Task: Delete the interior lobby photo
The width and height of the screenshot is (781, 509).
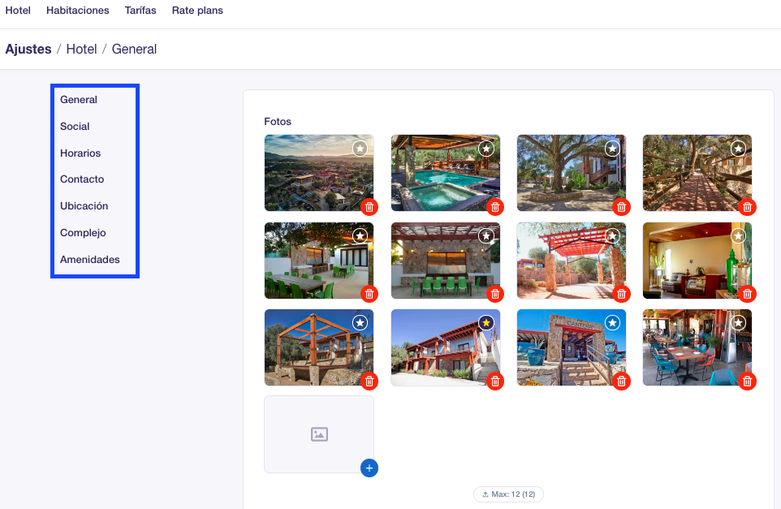Action: (747, 295)
